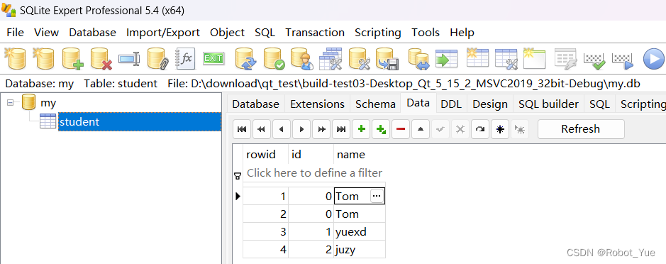Open the Import/Export menu

click(x=163, y=33)
